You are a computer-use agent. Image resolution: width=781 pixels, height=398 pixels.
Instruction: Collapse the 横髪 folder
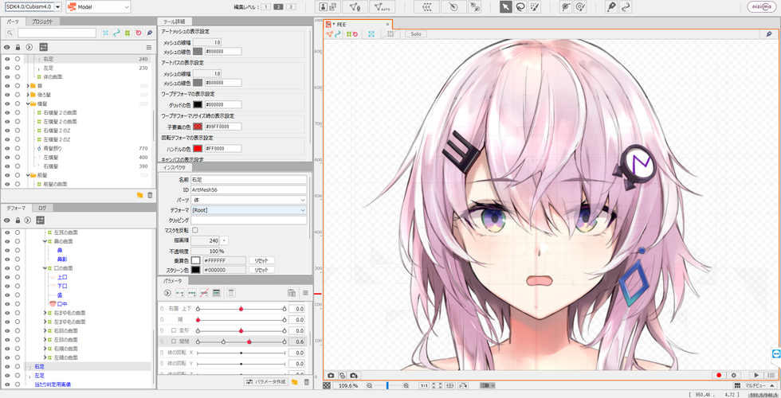(x=28, y=103)
